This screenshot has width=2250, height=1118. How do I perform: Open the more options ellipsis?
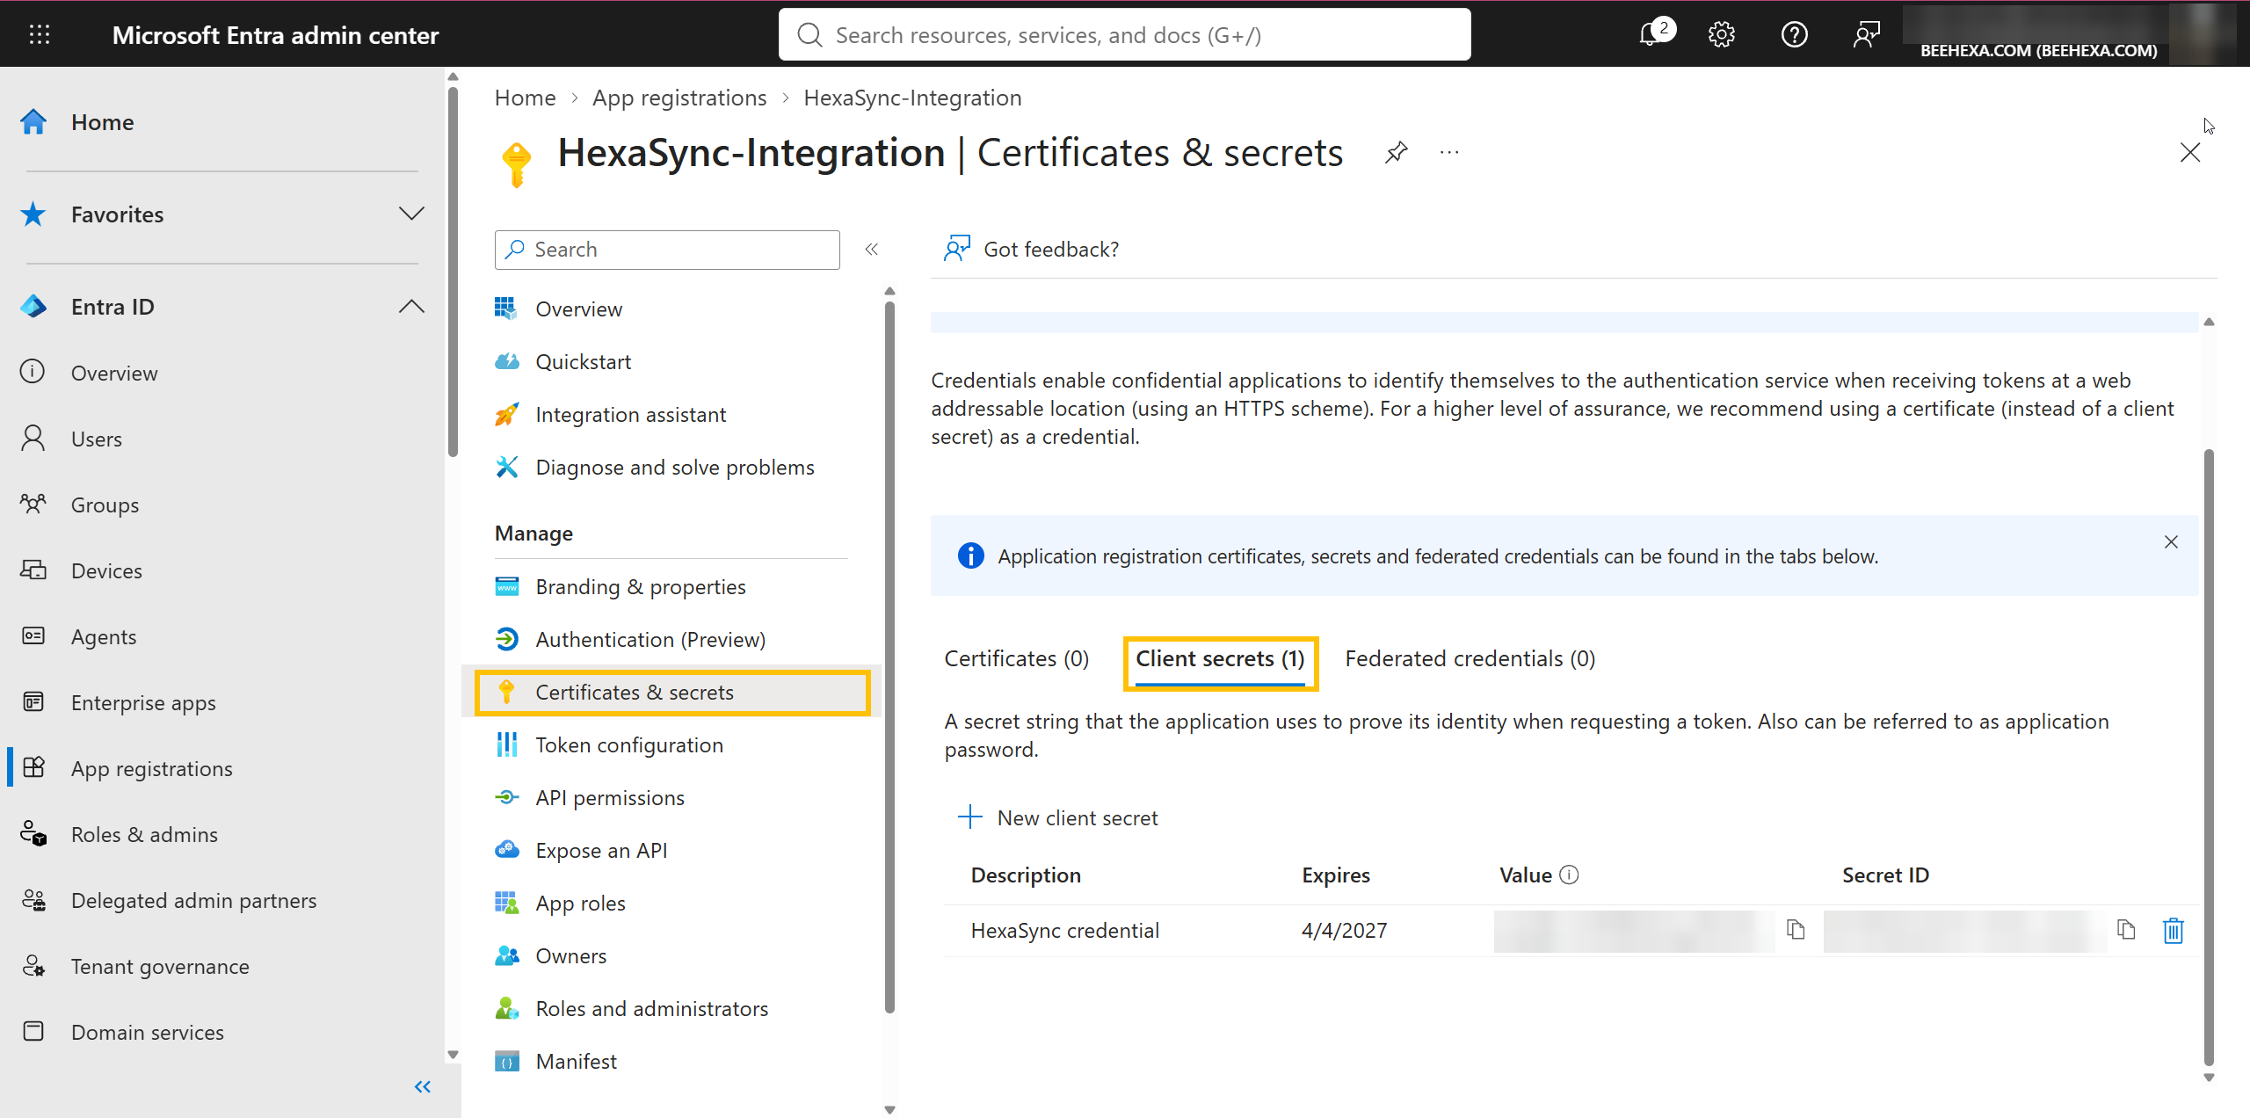(1449, 153)
